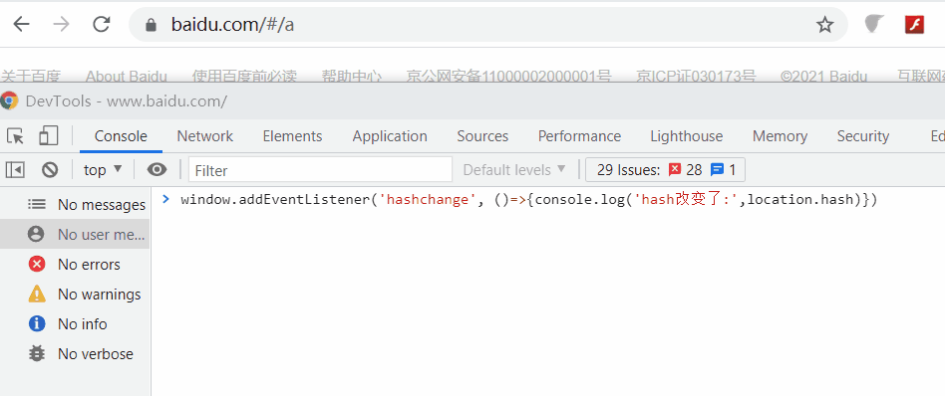Bookmark page with the star icon

824,25
